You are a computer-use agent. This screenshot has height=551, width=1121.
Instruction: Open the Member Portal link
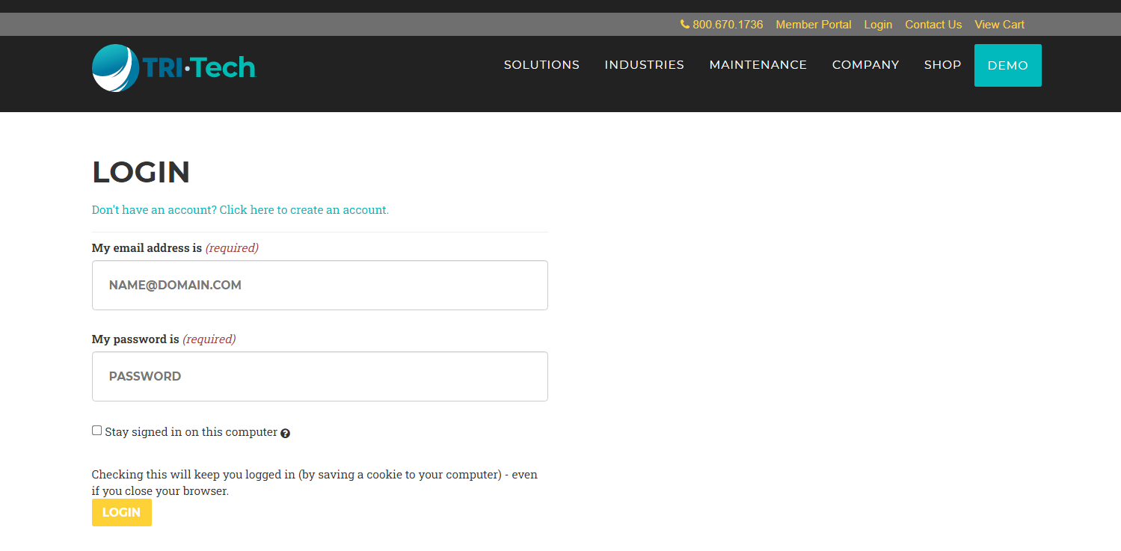pos(814,25)
